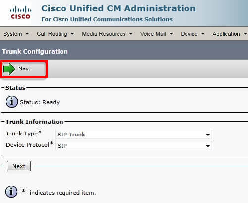Click the Cisco Unified CM Administration title
This screenshot has width=248, height=203.
click(119, 8)
